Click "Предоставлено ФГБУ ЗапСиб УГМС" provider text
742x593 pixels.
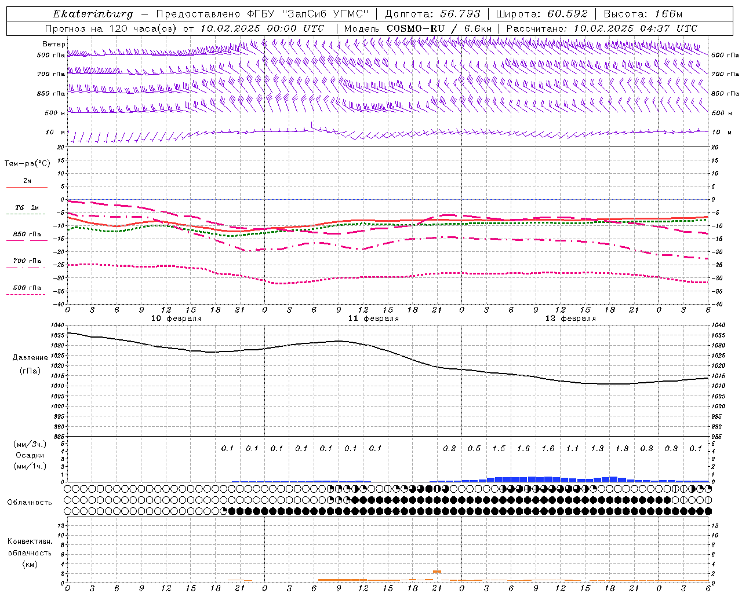[x=263, y=14]
